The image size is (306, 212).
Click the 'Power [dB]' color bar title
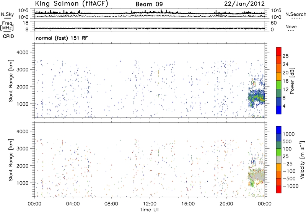coord(292,81)
